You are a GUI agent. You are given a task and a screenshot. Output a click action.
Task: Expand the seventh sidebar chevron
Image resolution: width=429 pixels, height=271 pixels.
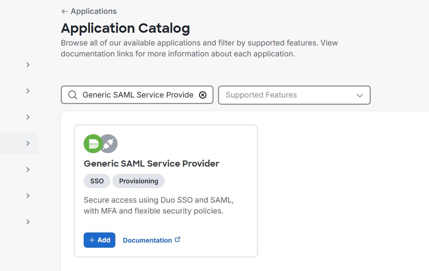tap(28, 222)
